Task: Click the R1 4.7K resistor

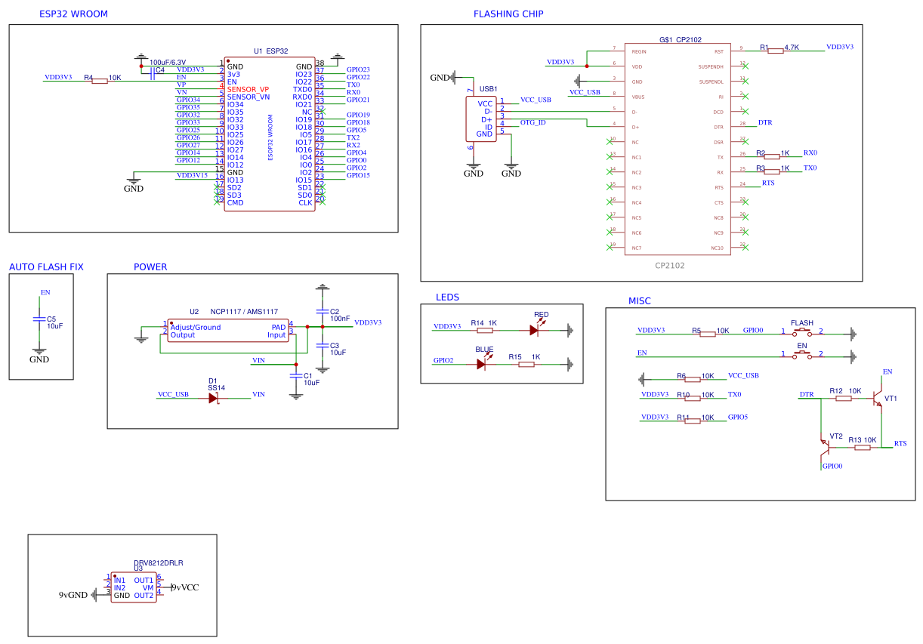Action: click(776, 51)
